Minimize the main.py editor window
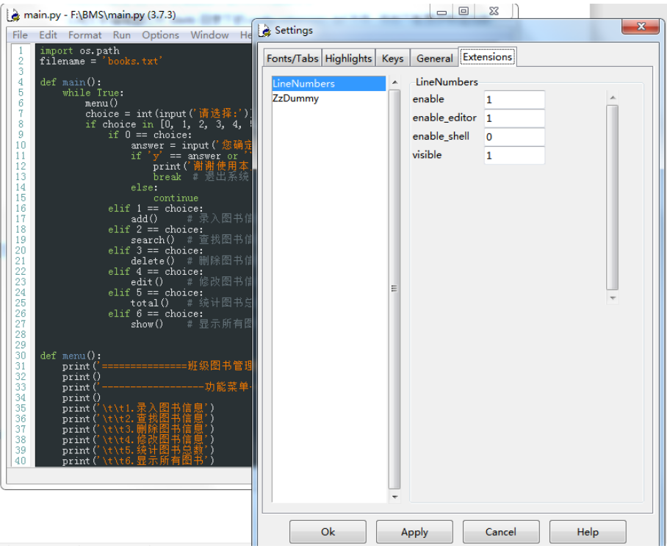 [x=442, y=11]
